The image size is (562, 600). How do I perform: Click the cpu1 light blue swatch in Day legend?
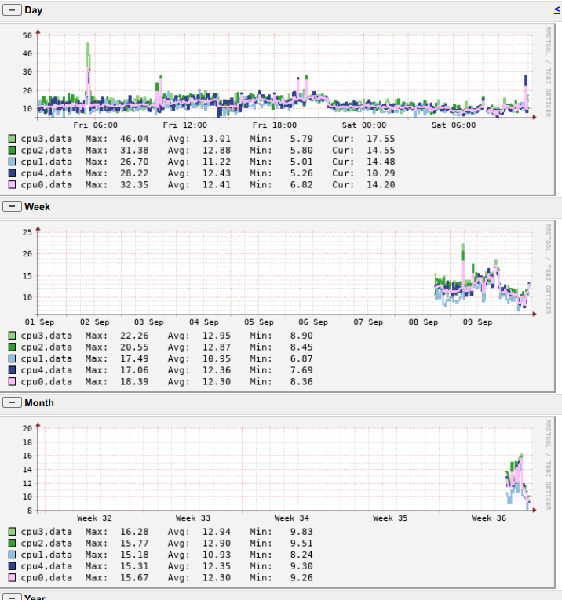coord(12,162)
